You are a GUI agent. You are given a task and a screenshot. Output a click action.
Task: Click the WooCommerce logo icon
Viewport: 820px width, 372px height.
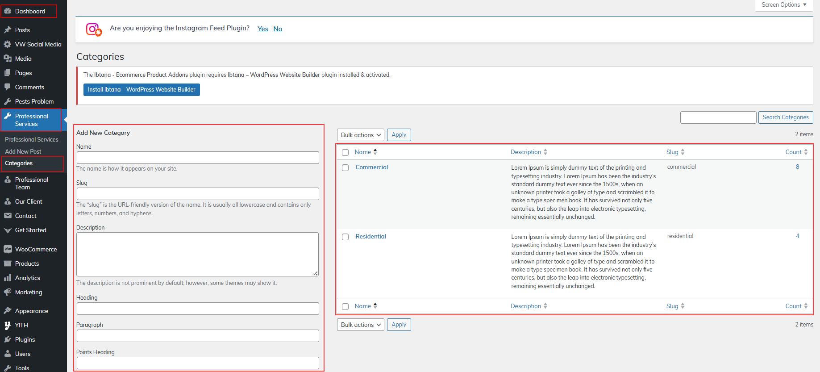8,249
